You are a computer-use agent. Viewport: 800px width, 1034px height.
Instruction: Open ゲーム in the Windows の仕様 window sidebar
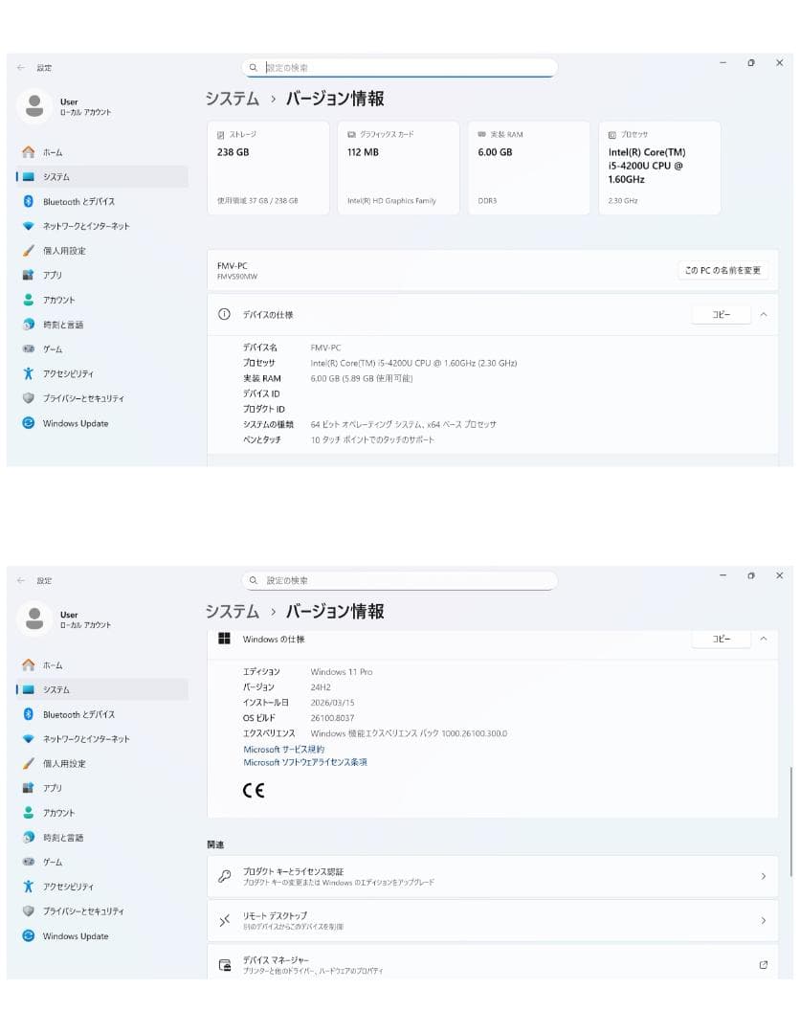point(102,862)
